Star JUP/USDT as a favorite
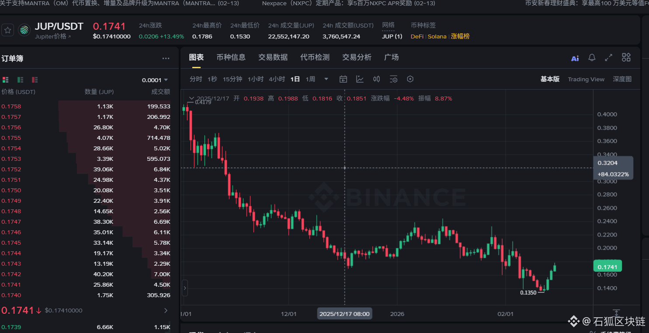 click(7, 30)
